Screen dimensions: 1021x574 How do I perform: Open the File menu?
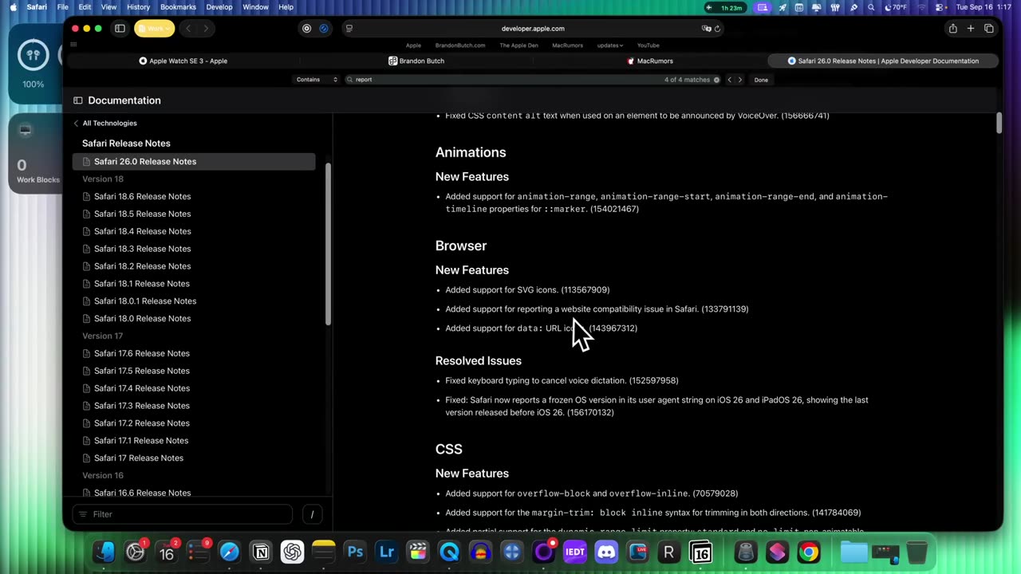pos(62,7)
